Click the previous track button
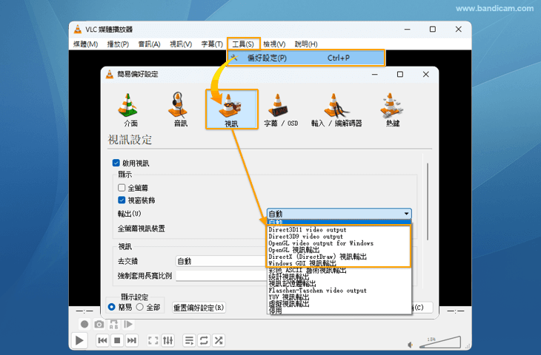Viewport: 541px width, 355px height. point(102,340)
